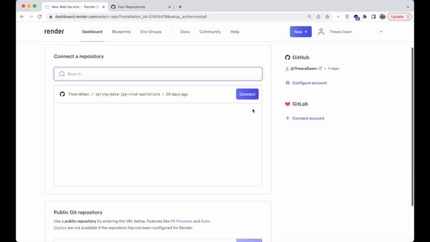Click the search magnifier icon in field
Screen dimensions: 430x242
pyautogui.click(x=62, y=74)
